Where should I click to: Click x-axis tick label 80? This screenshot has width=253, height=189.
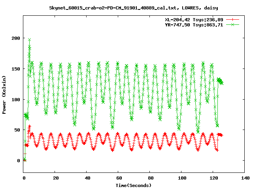pos(151,178)
